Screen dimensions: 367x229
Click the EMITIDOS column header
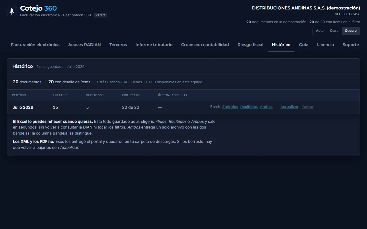(x=60, y=95)
